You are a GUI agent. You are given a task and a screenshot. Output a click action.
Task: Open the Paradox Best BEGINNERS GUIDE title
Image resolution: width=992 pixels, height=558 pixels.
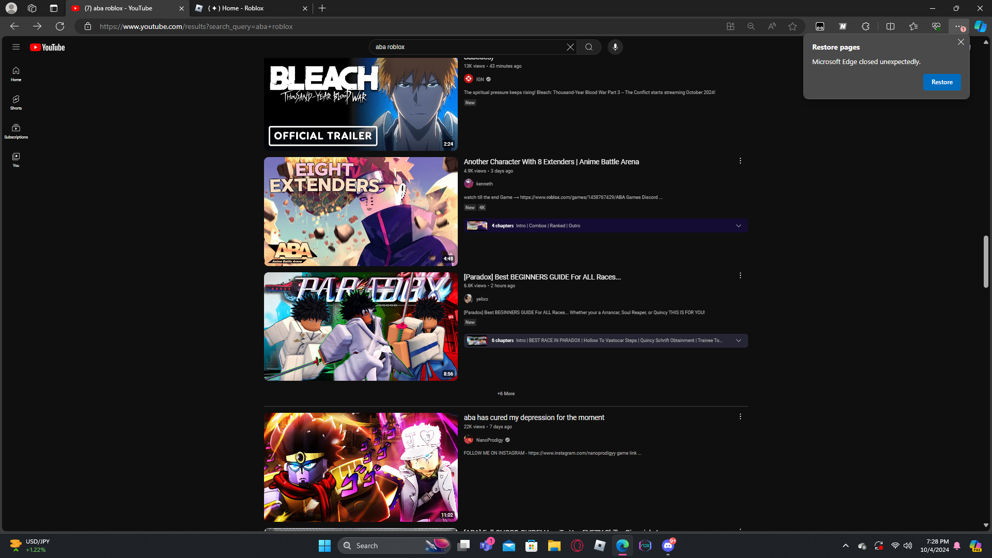(542, 277)
